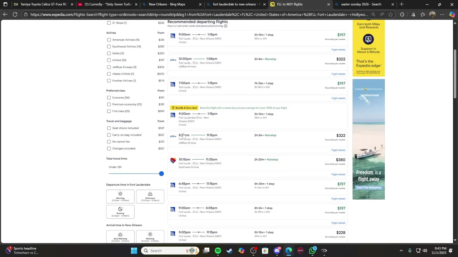Open the browser extensions puzzle icon
The height and width of the screenshot is (257, 458).
402,15
